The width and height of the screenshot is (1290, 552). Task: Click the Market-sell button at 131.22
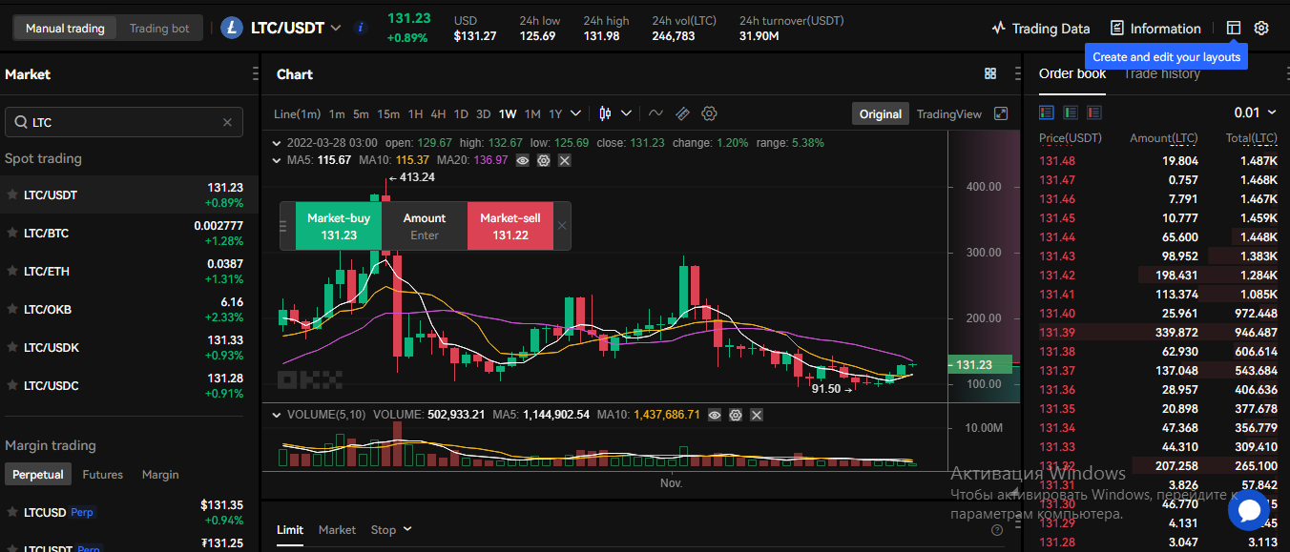click(x=510, y=226)
